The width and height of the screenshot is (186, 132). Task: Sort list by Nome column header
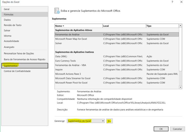click(x=78, y=26)
